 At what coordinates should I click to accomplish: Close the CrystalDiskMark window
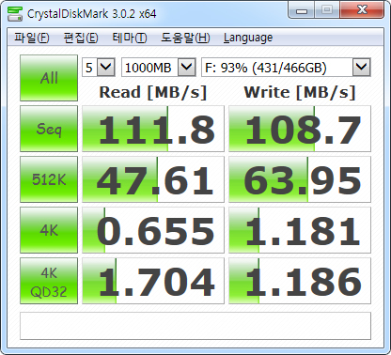pos(362,10)
